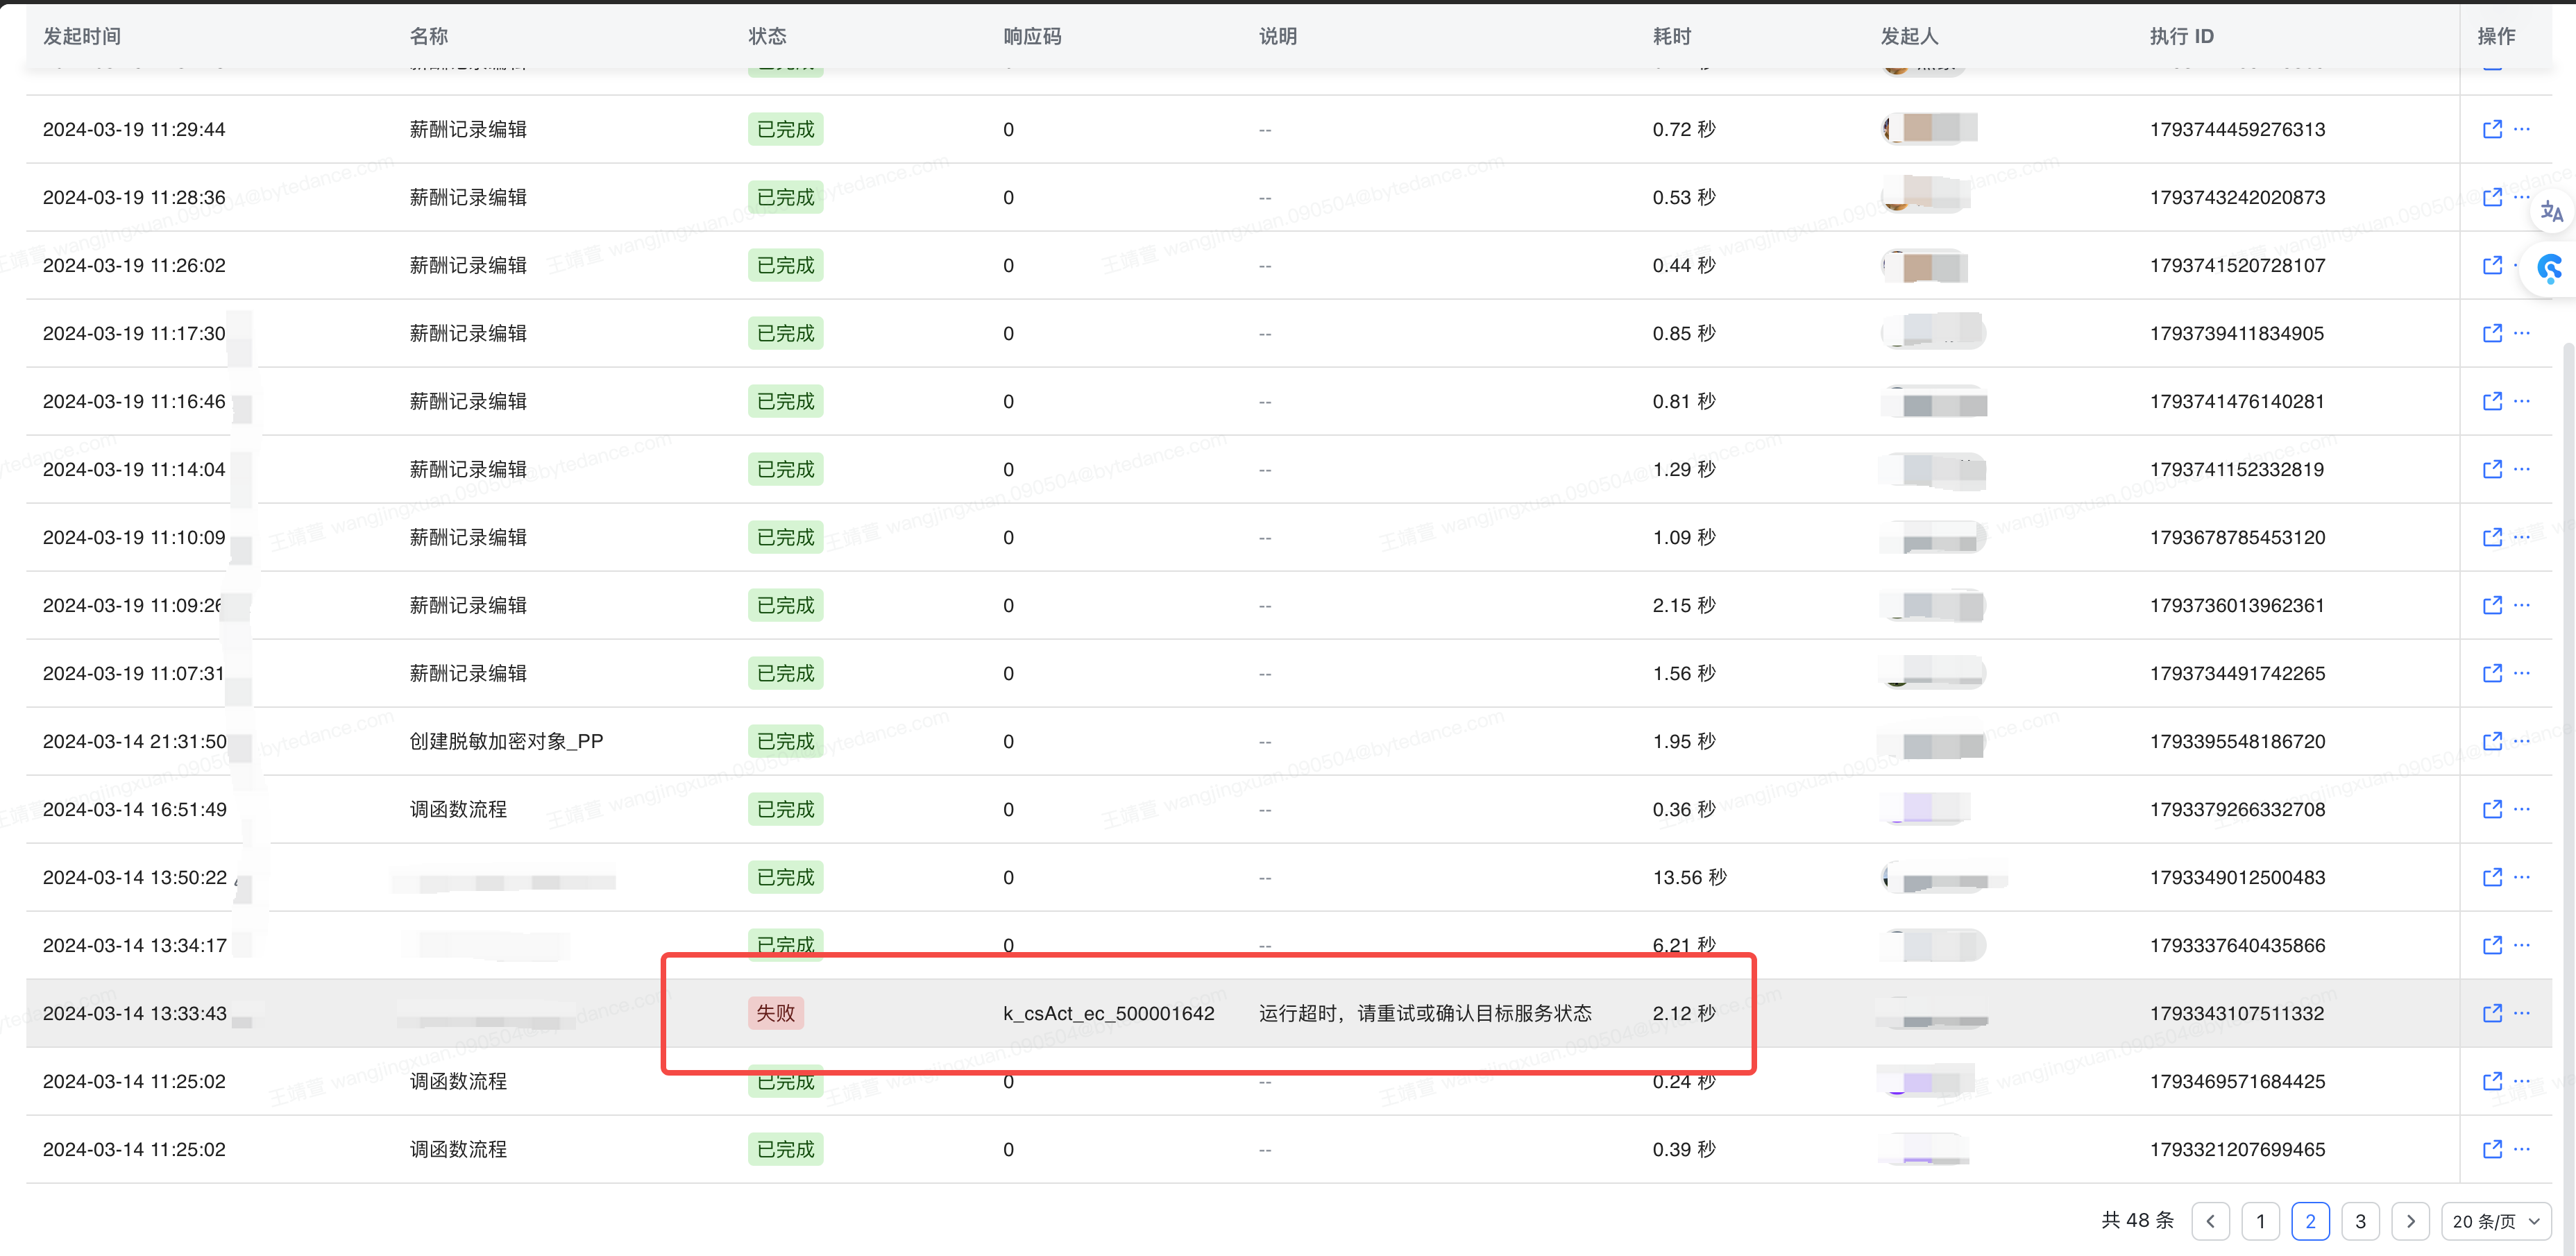Open details link icon for execution 1793395548186720

point(2492,741)
